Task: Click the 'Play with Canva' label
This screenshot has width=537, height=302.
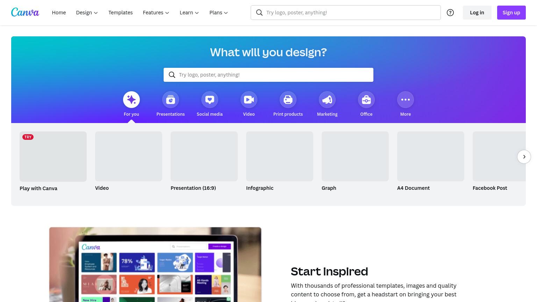Action: (38, 188)
